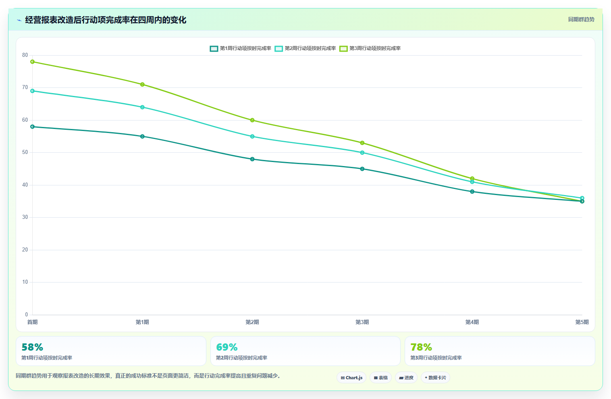611x399 pixels.
Task: Click the Chart.js tag chip
Action: coord(351,378)
